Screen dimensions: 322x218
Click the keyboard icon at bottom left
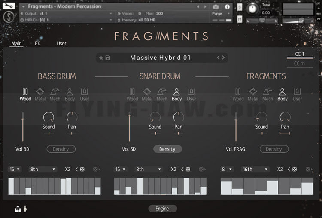(x=18, y=209)
